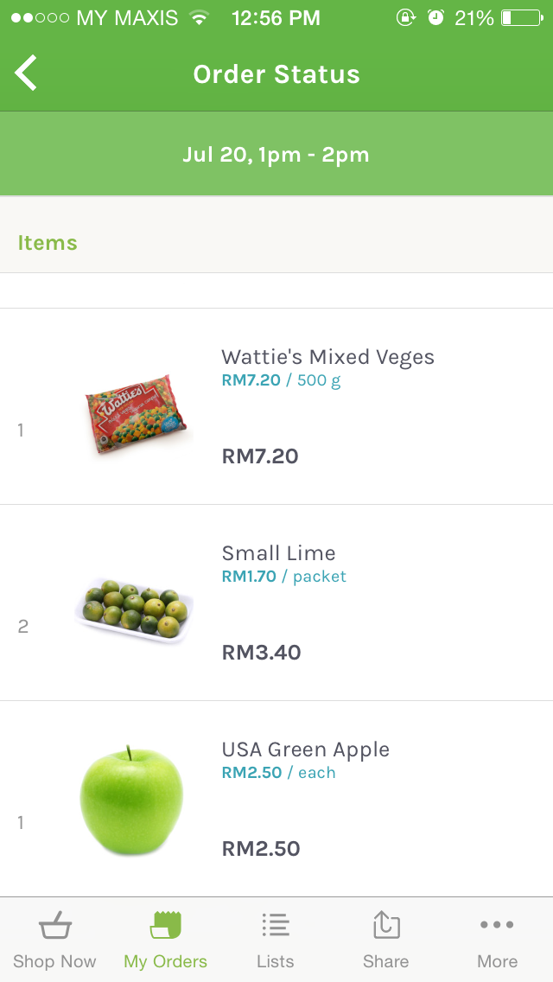Screen dimensions: 553x982
Task: Open the More options ellipsis icon
Action: (497, 925)
